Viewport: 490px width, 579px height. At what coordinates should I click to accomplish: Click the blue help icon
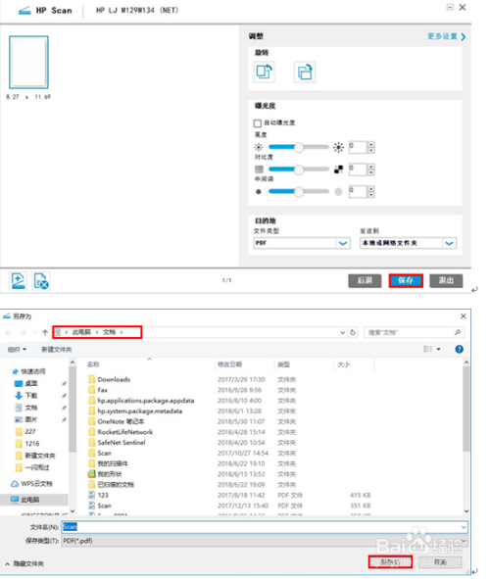[x=459, y=350]
